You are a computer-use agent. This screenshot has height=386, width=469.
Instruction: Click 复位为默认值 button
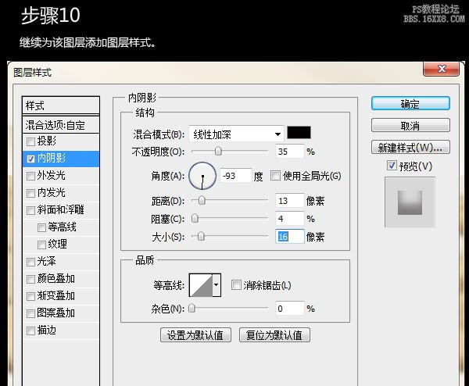pyautogui.click(x=274, y=335)
